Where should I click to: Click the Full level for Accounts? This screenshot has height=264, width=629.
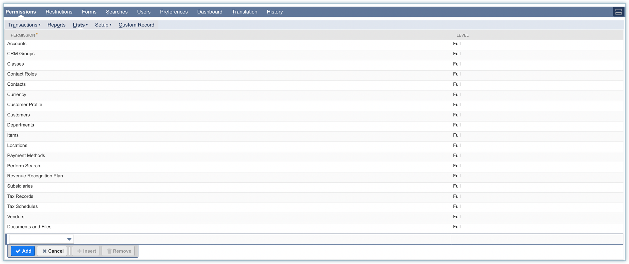point(457,44)
